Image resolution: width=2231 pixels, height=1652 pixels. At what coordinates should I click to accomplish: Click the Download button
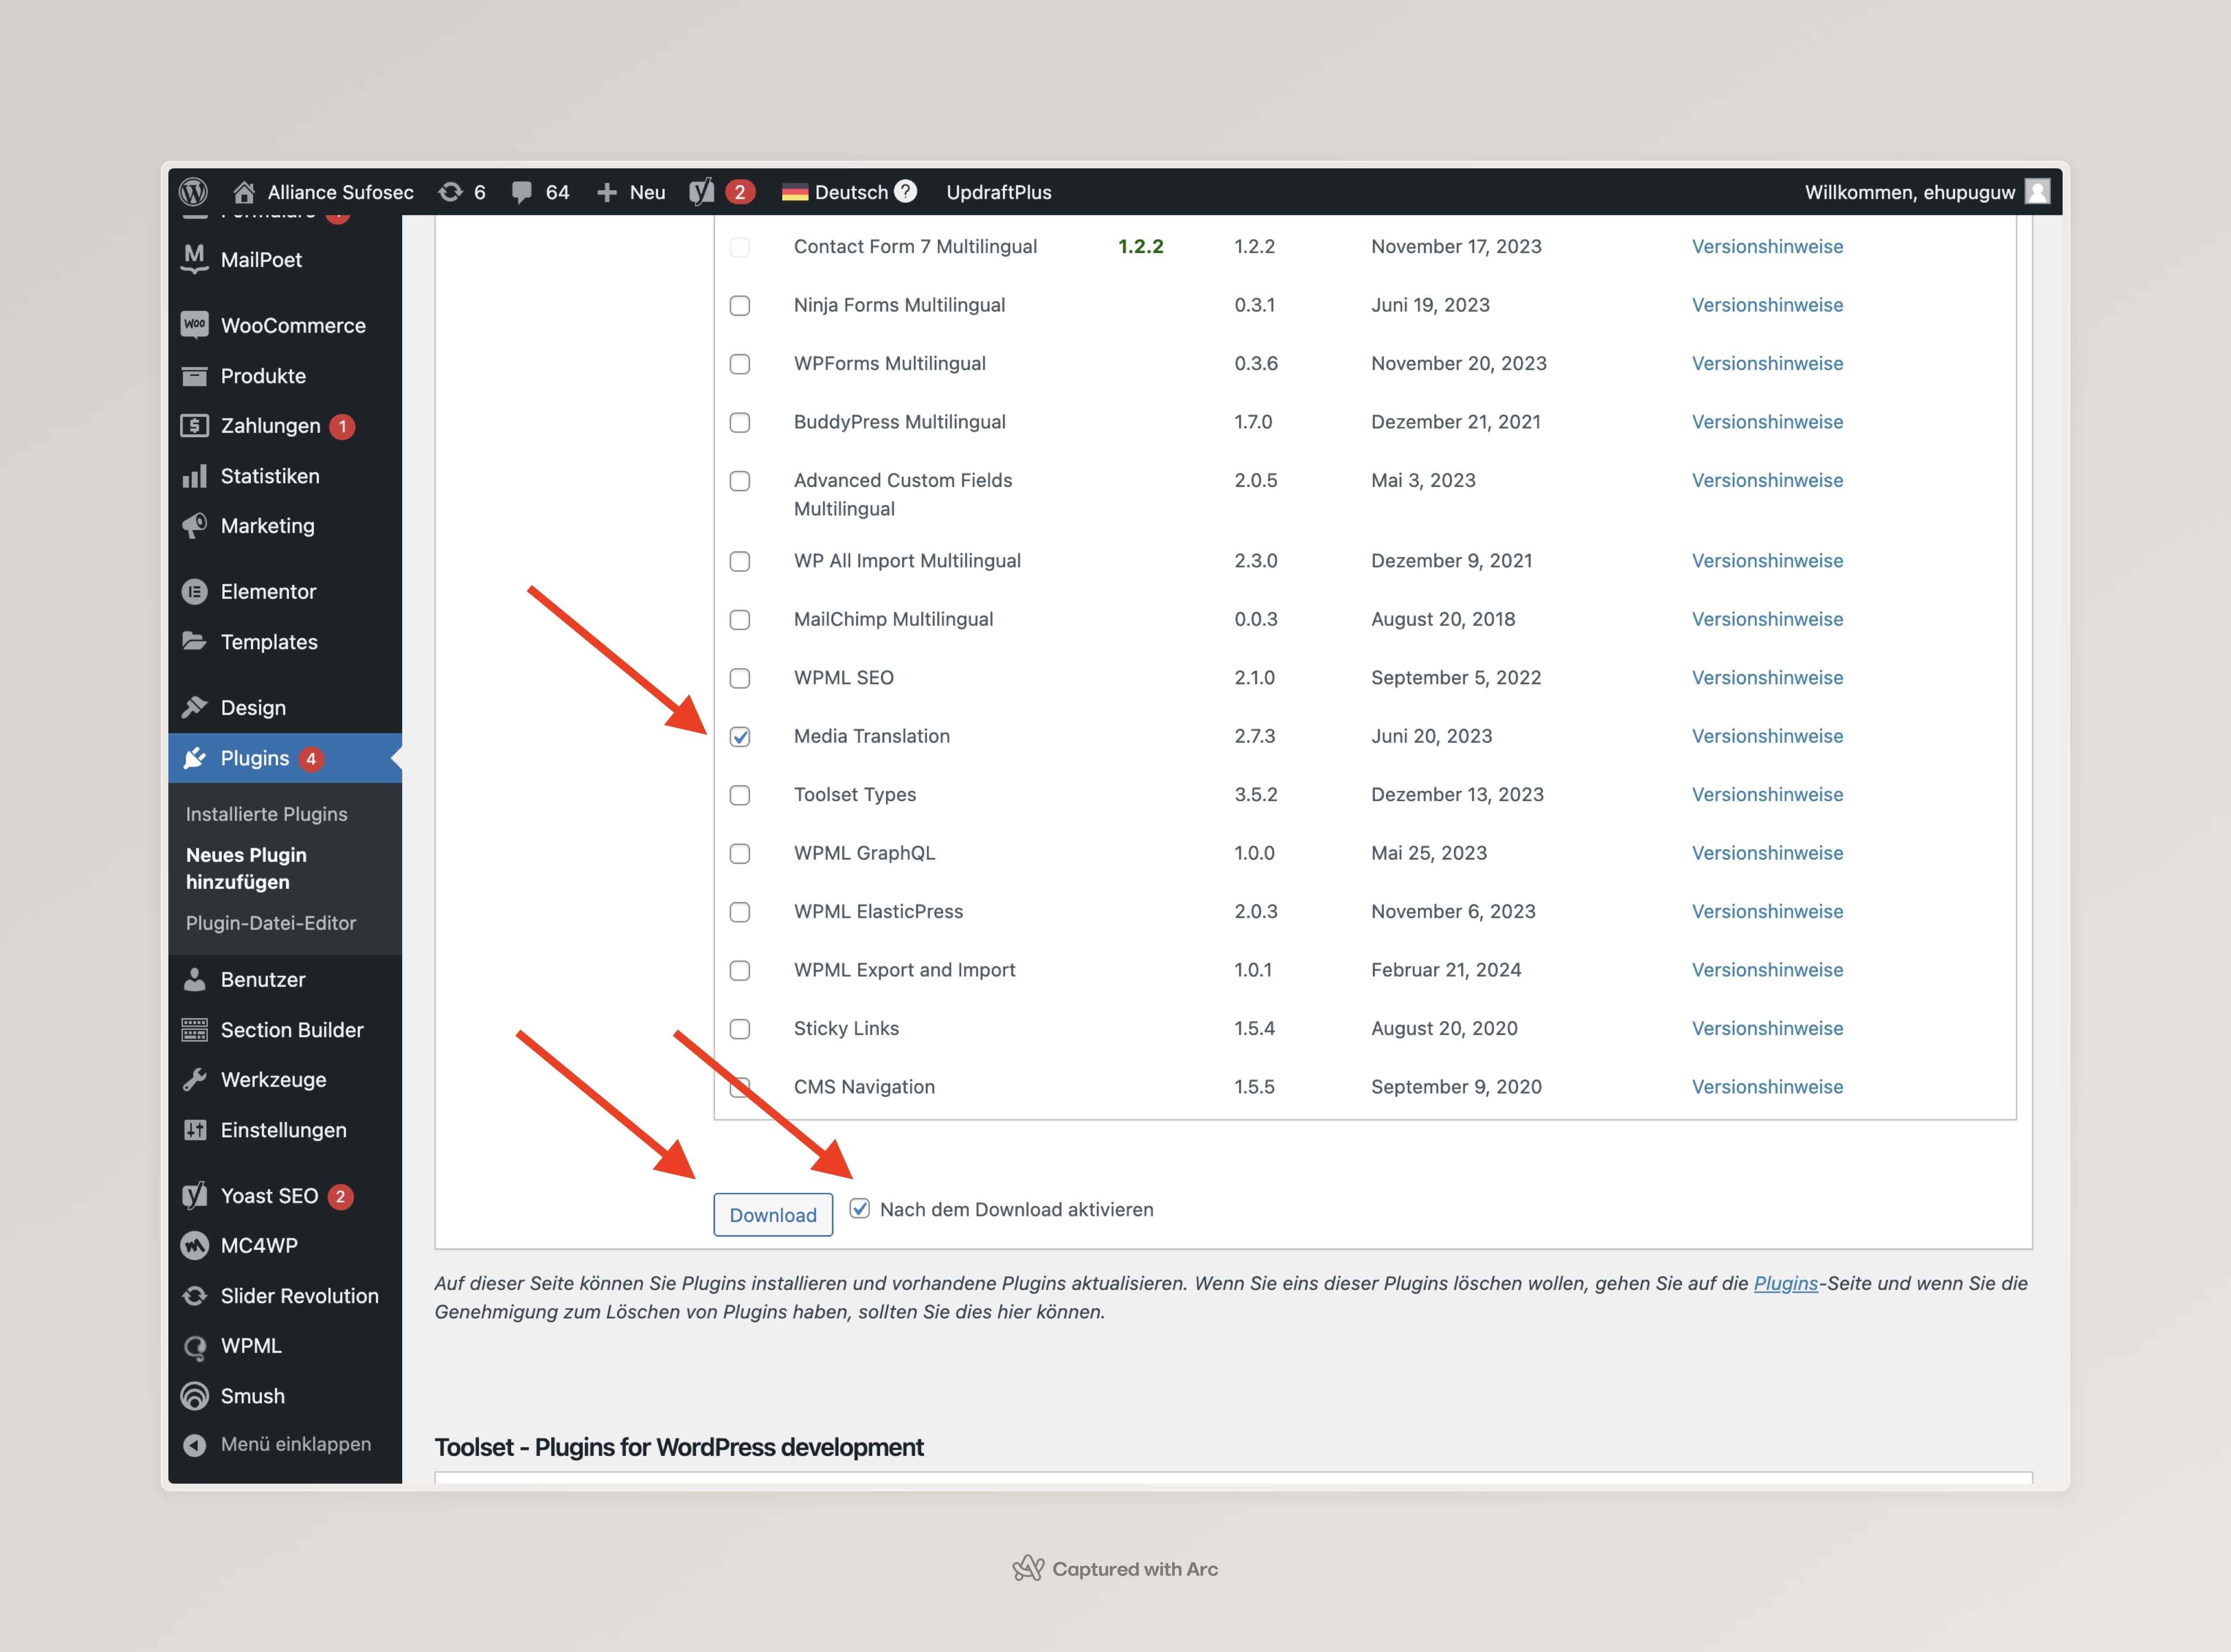click(773, 1215)
